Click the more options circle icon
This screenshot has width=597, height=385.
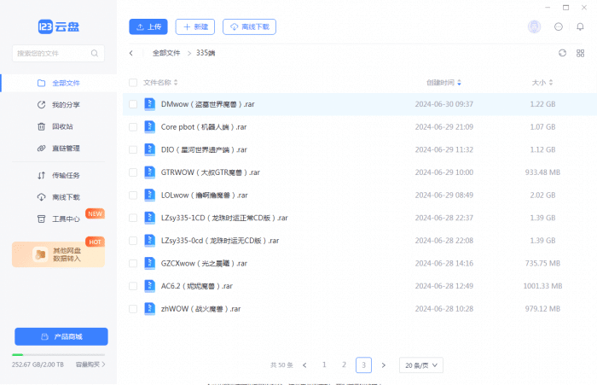tap(559, 27)
